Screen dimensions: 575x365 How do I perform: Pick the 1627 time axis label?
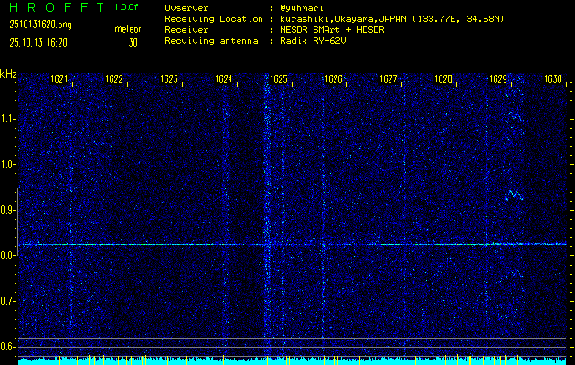point(389,79)
